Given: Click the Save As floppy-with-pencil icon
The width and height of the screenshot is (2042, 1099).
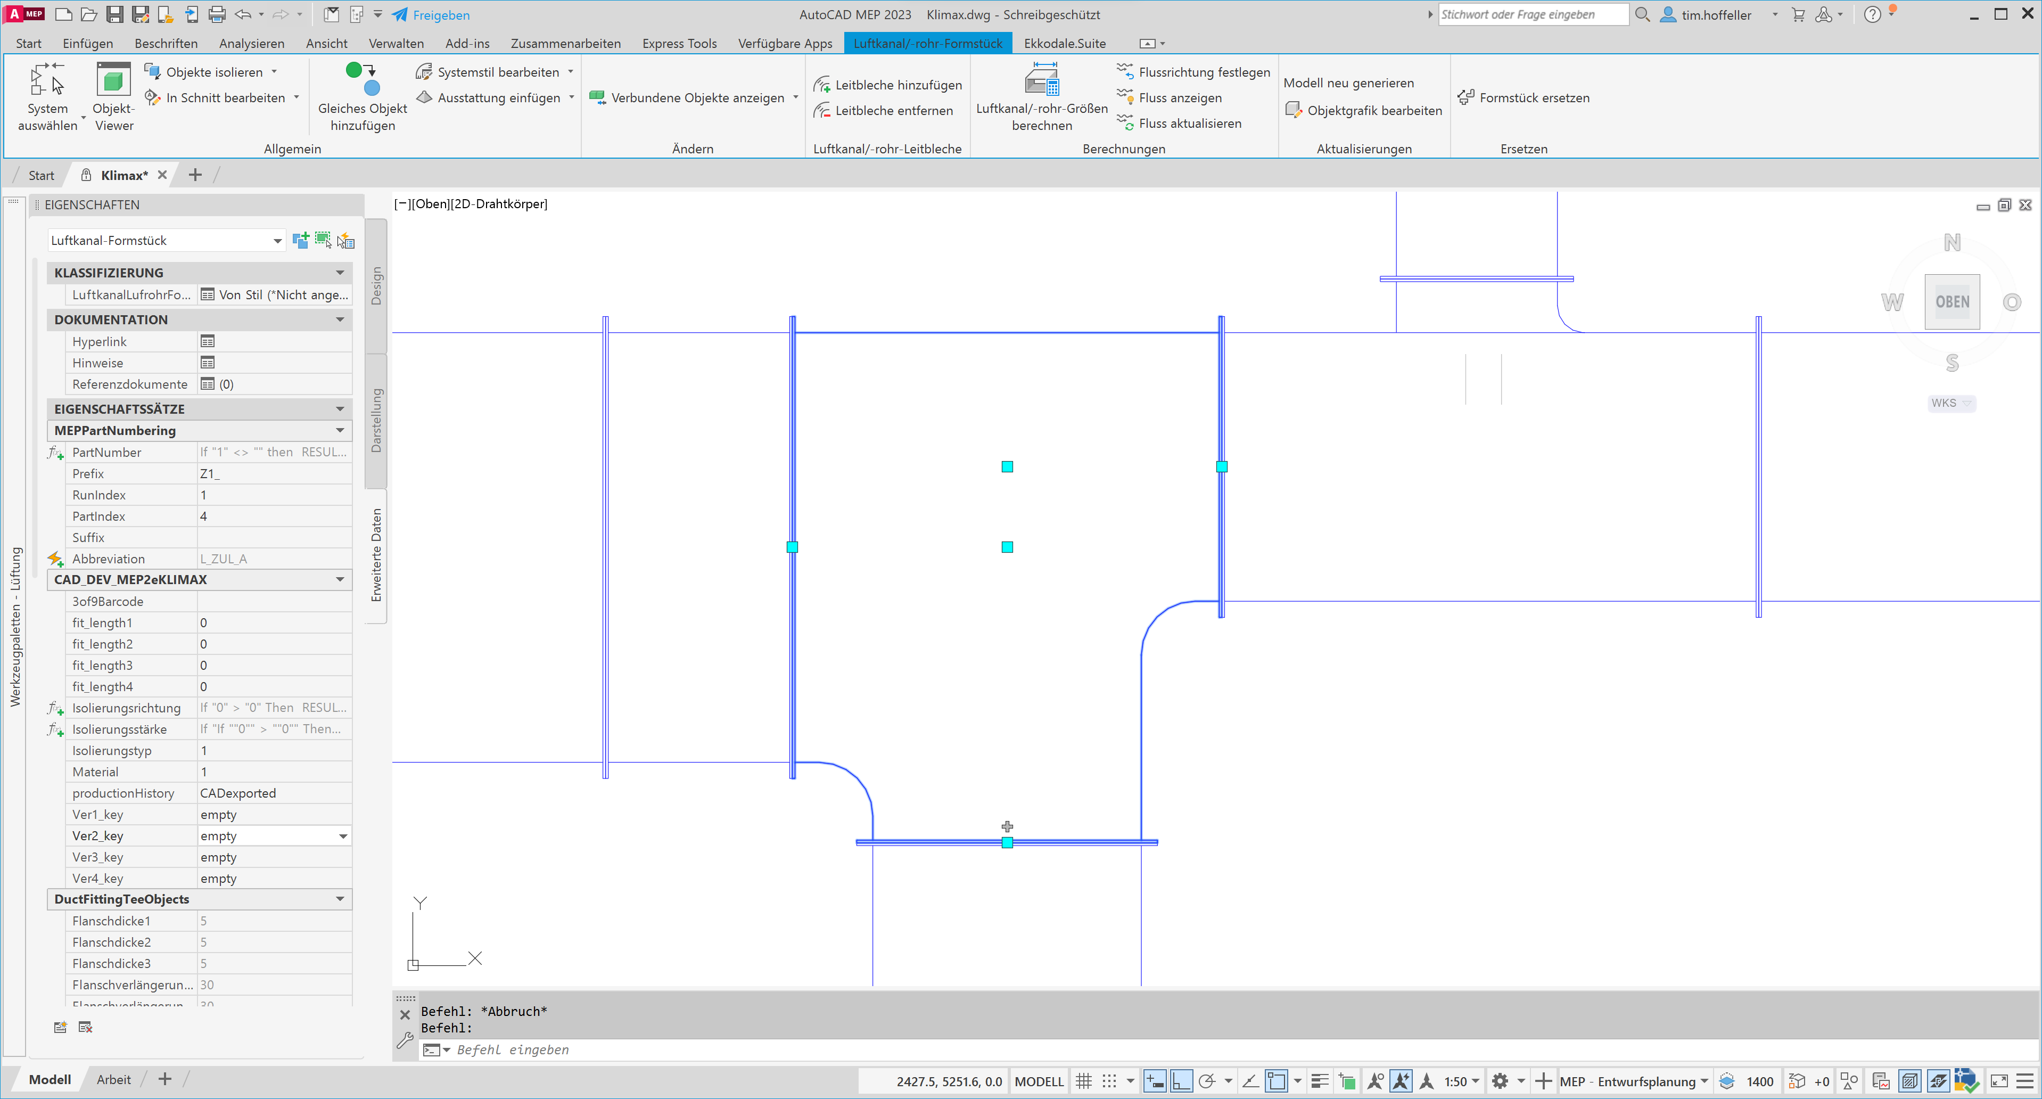Looking at the screenshot, I should (141, 14).
